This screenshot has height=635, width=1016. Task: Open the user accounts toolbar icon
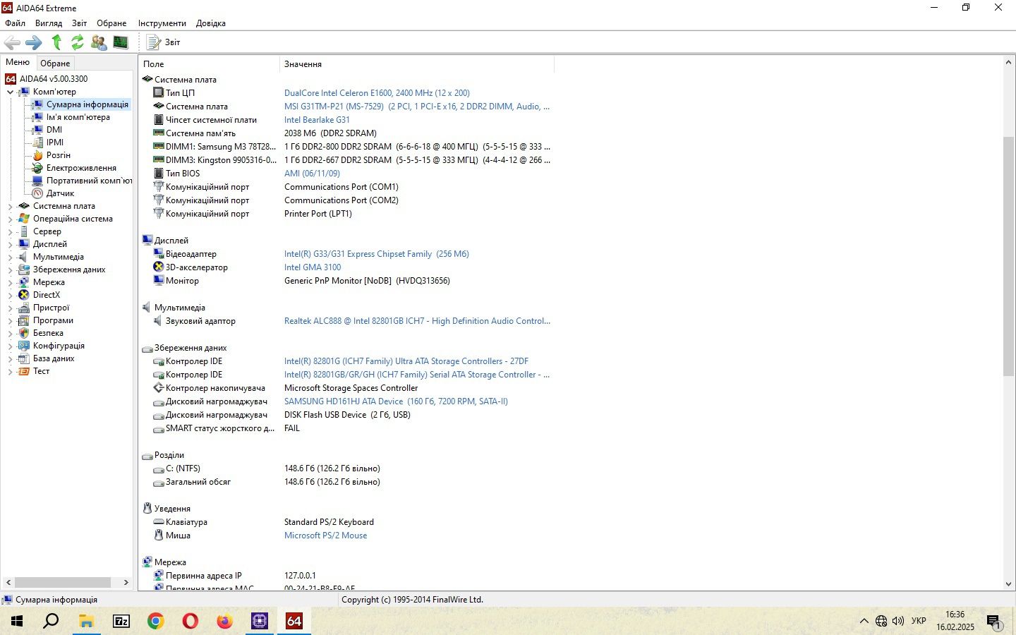click(x=99, y=42)
